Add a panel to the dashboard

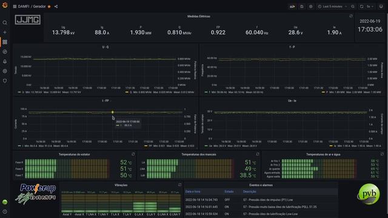292,7
